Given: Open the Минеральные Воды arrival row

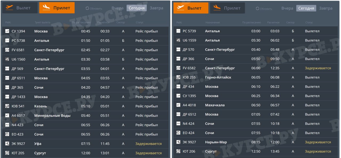Looking at the screenshot, I should (x=52, y=116).
